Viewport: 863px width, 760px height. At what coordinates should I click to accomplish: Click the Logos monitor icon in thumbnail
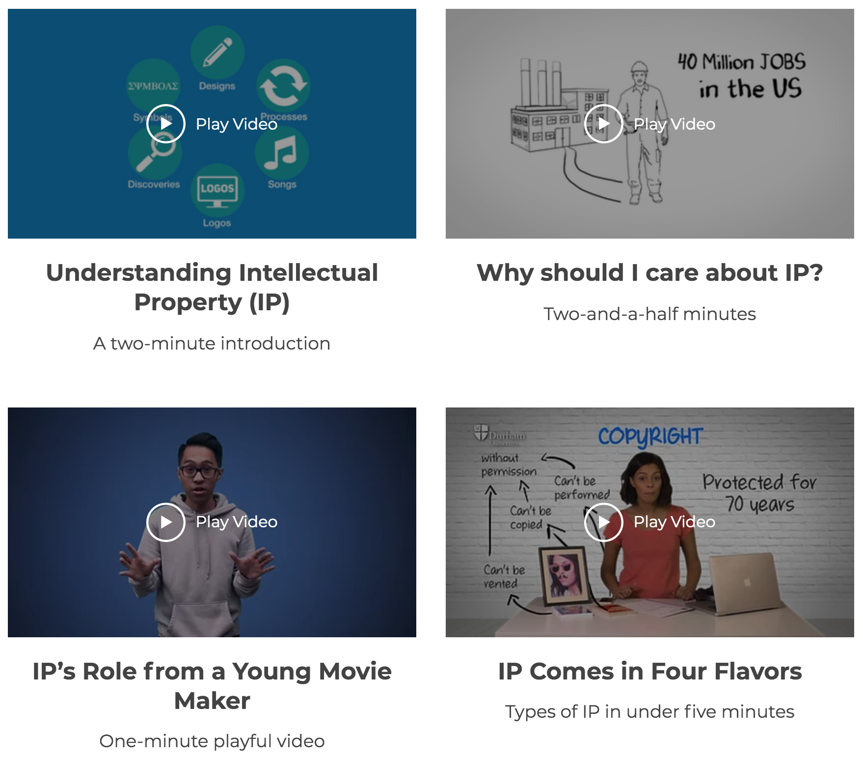(217, 190)
